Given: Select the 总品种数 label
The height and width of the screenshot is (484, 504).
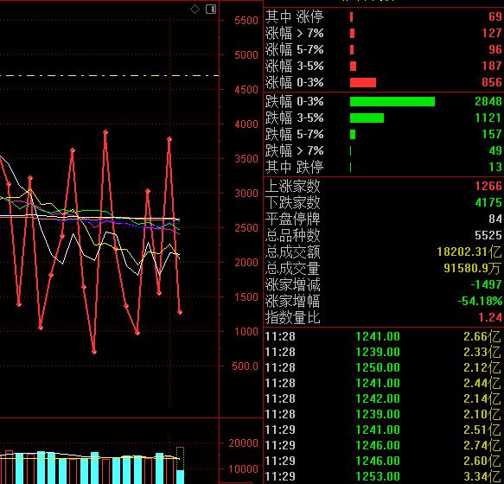Looking at the screenshot, I should (292, 235).
